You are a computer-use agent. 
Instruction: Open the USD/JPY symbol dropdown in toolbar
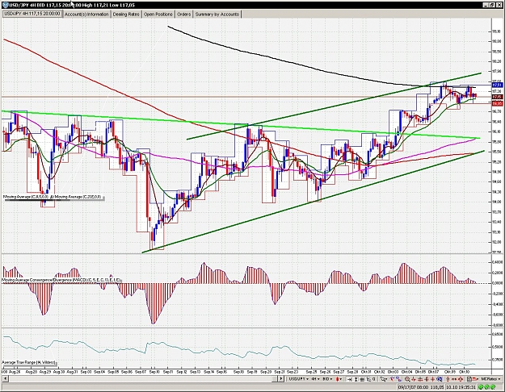click(x=298, y=379)
